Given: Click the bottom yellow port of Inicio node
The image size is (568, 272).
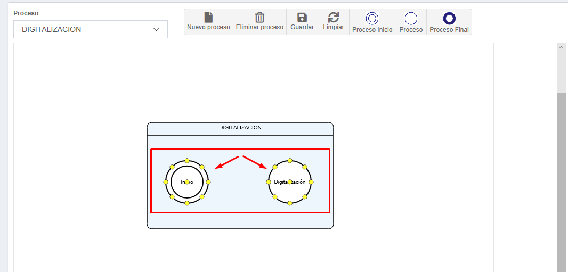Looking at the screenshot, I should 187,203.
